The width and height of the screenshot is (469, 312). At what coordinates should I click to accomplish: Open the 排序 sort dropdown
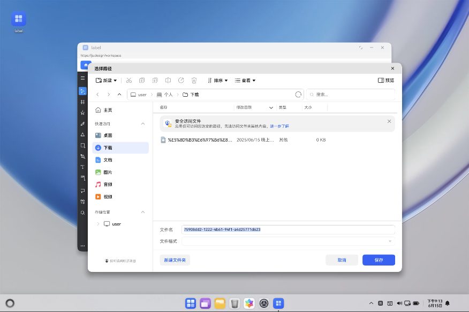[x=218, y=80]
